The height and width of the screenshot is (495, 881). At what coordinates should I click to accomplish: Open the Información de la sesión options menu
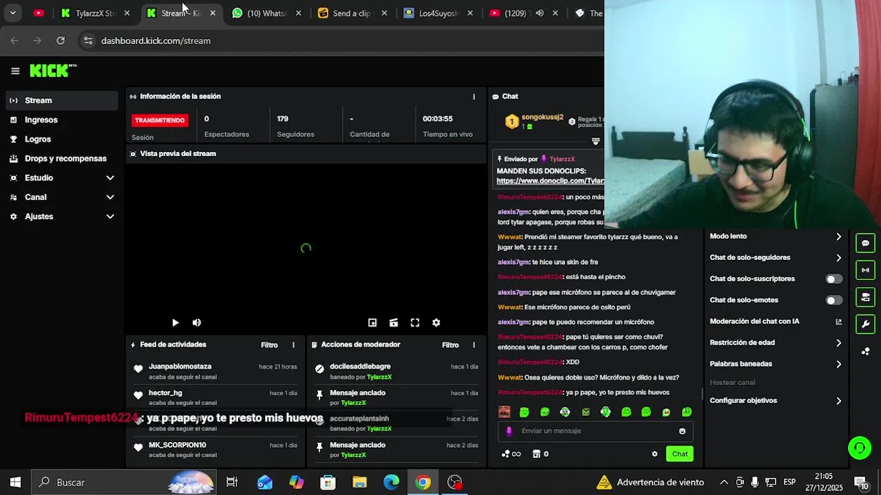[x=474, y=97]
